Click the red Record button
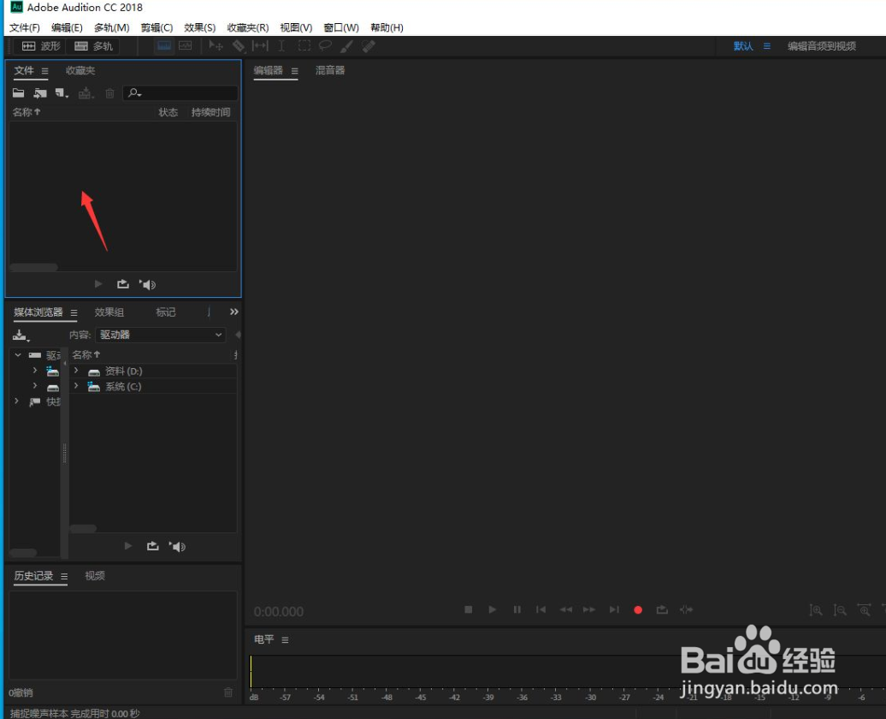Screen dimensions: 886x719 coord(638,609)
